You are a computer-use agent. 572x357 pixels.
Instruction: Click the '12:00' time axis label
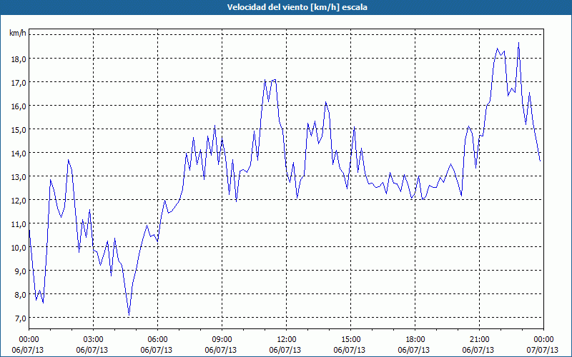[287, 340]
